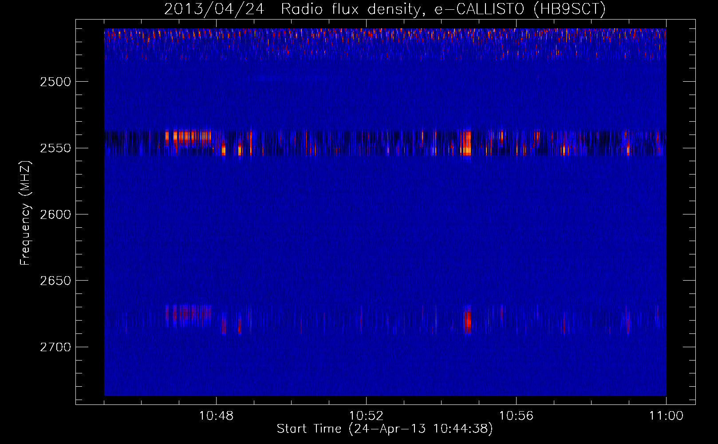Click the '2550' frequency axis label

[55, 148]
